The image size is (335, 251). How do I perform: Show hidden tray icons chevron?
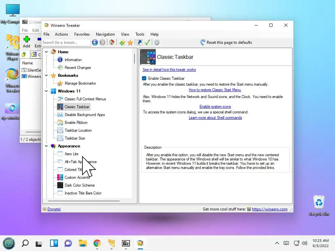click(277, 243)
